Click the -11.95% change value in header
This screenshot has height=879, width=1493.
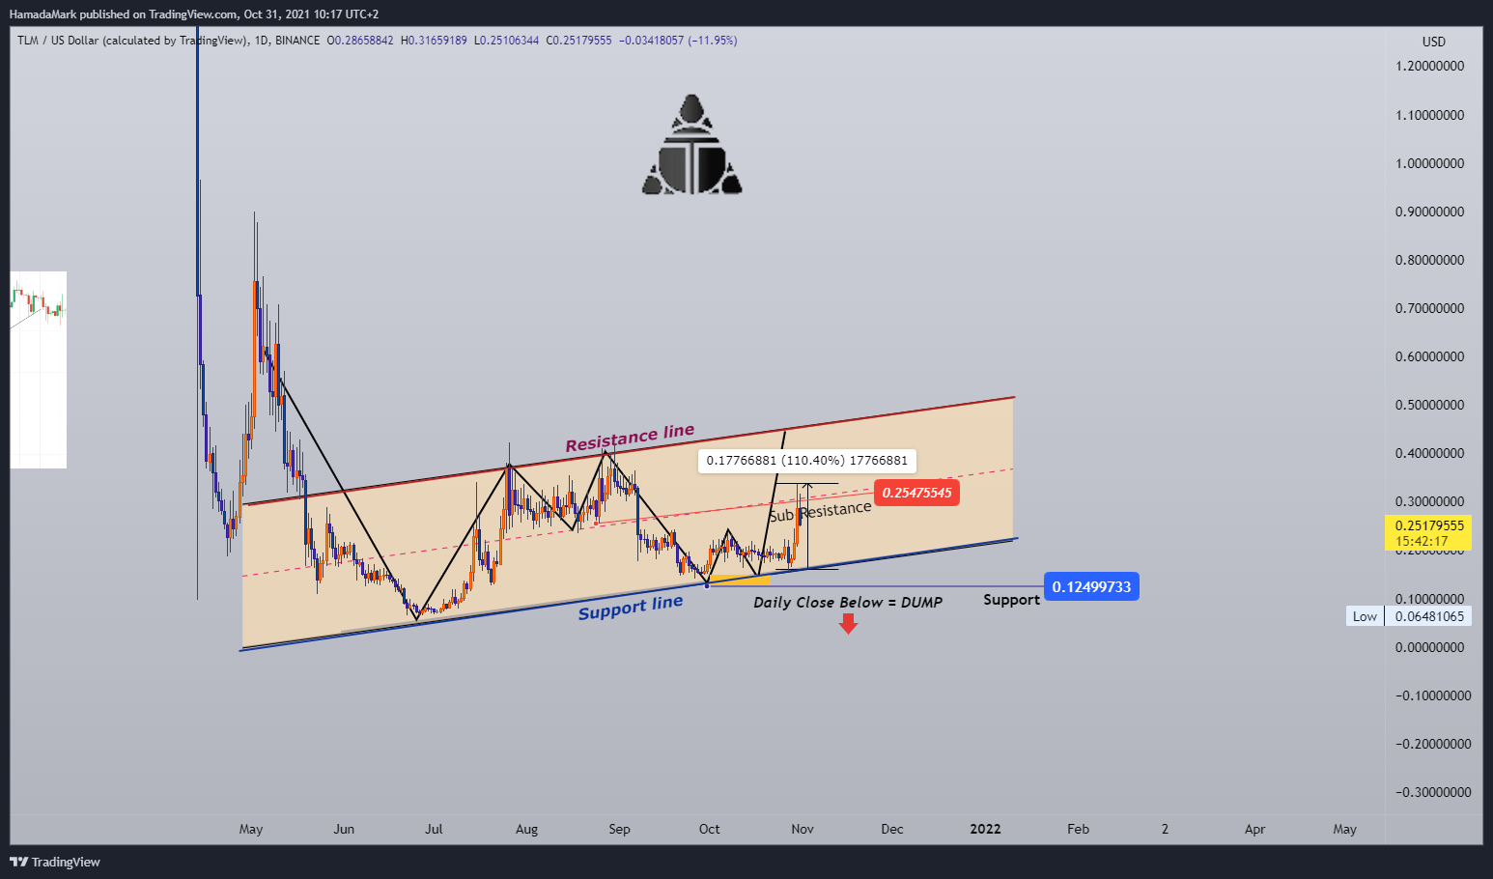coord(713,41)
